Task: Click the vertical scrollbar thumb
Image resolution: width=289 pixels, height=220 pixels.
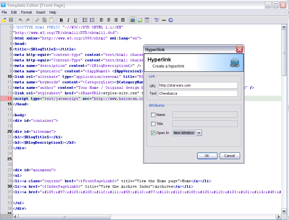Action: coord(284,53)
